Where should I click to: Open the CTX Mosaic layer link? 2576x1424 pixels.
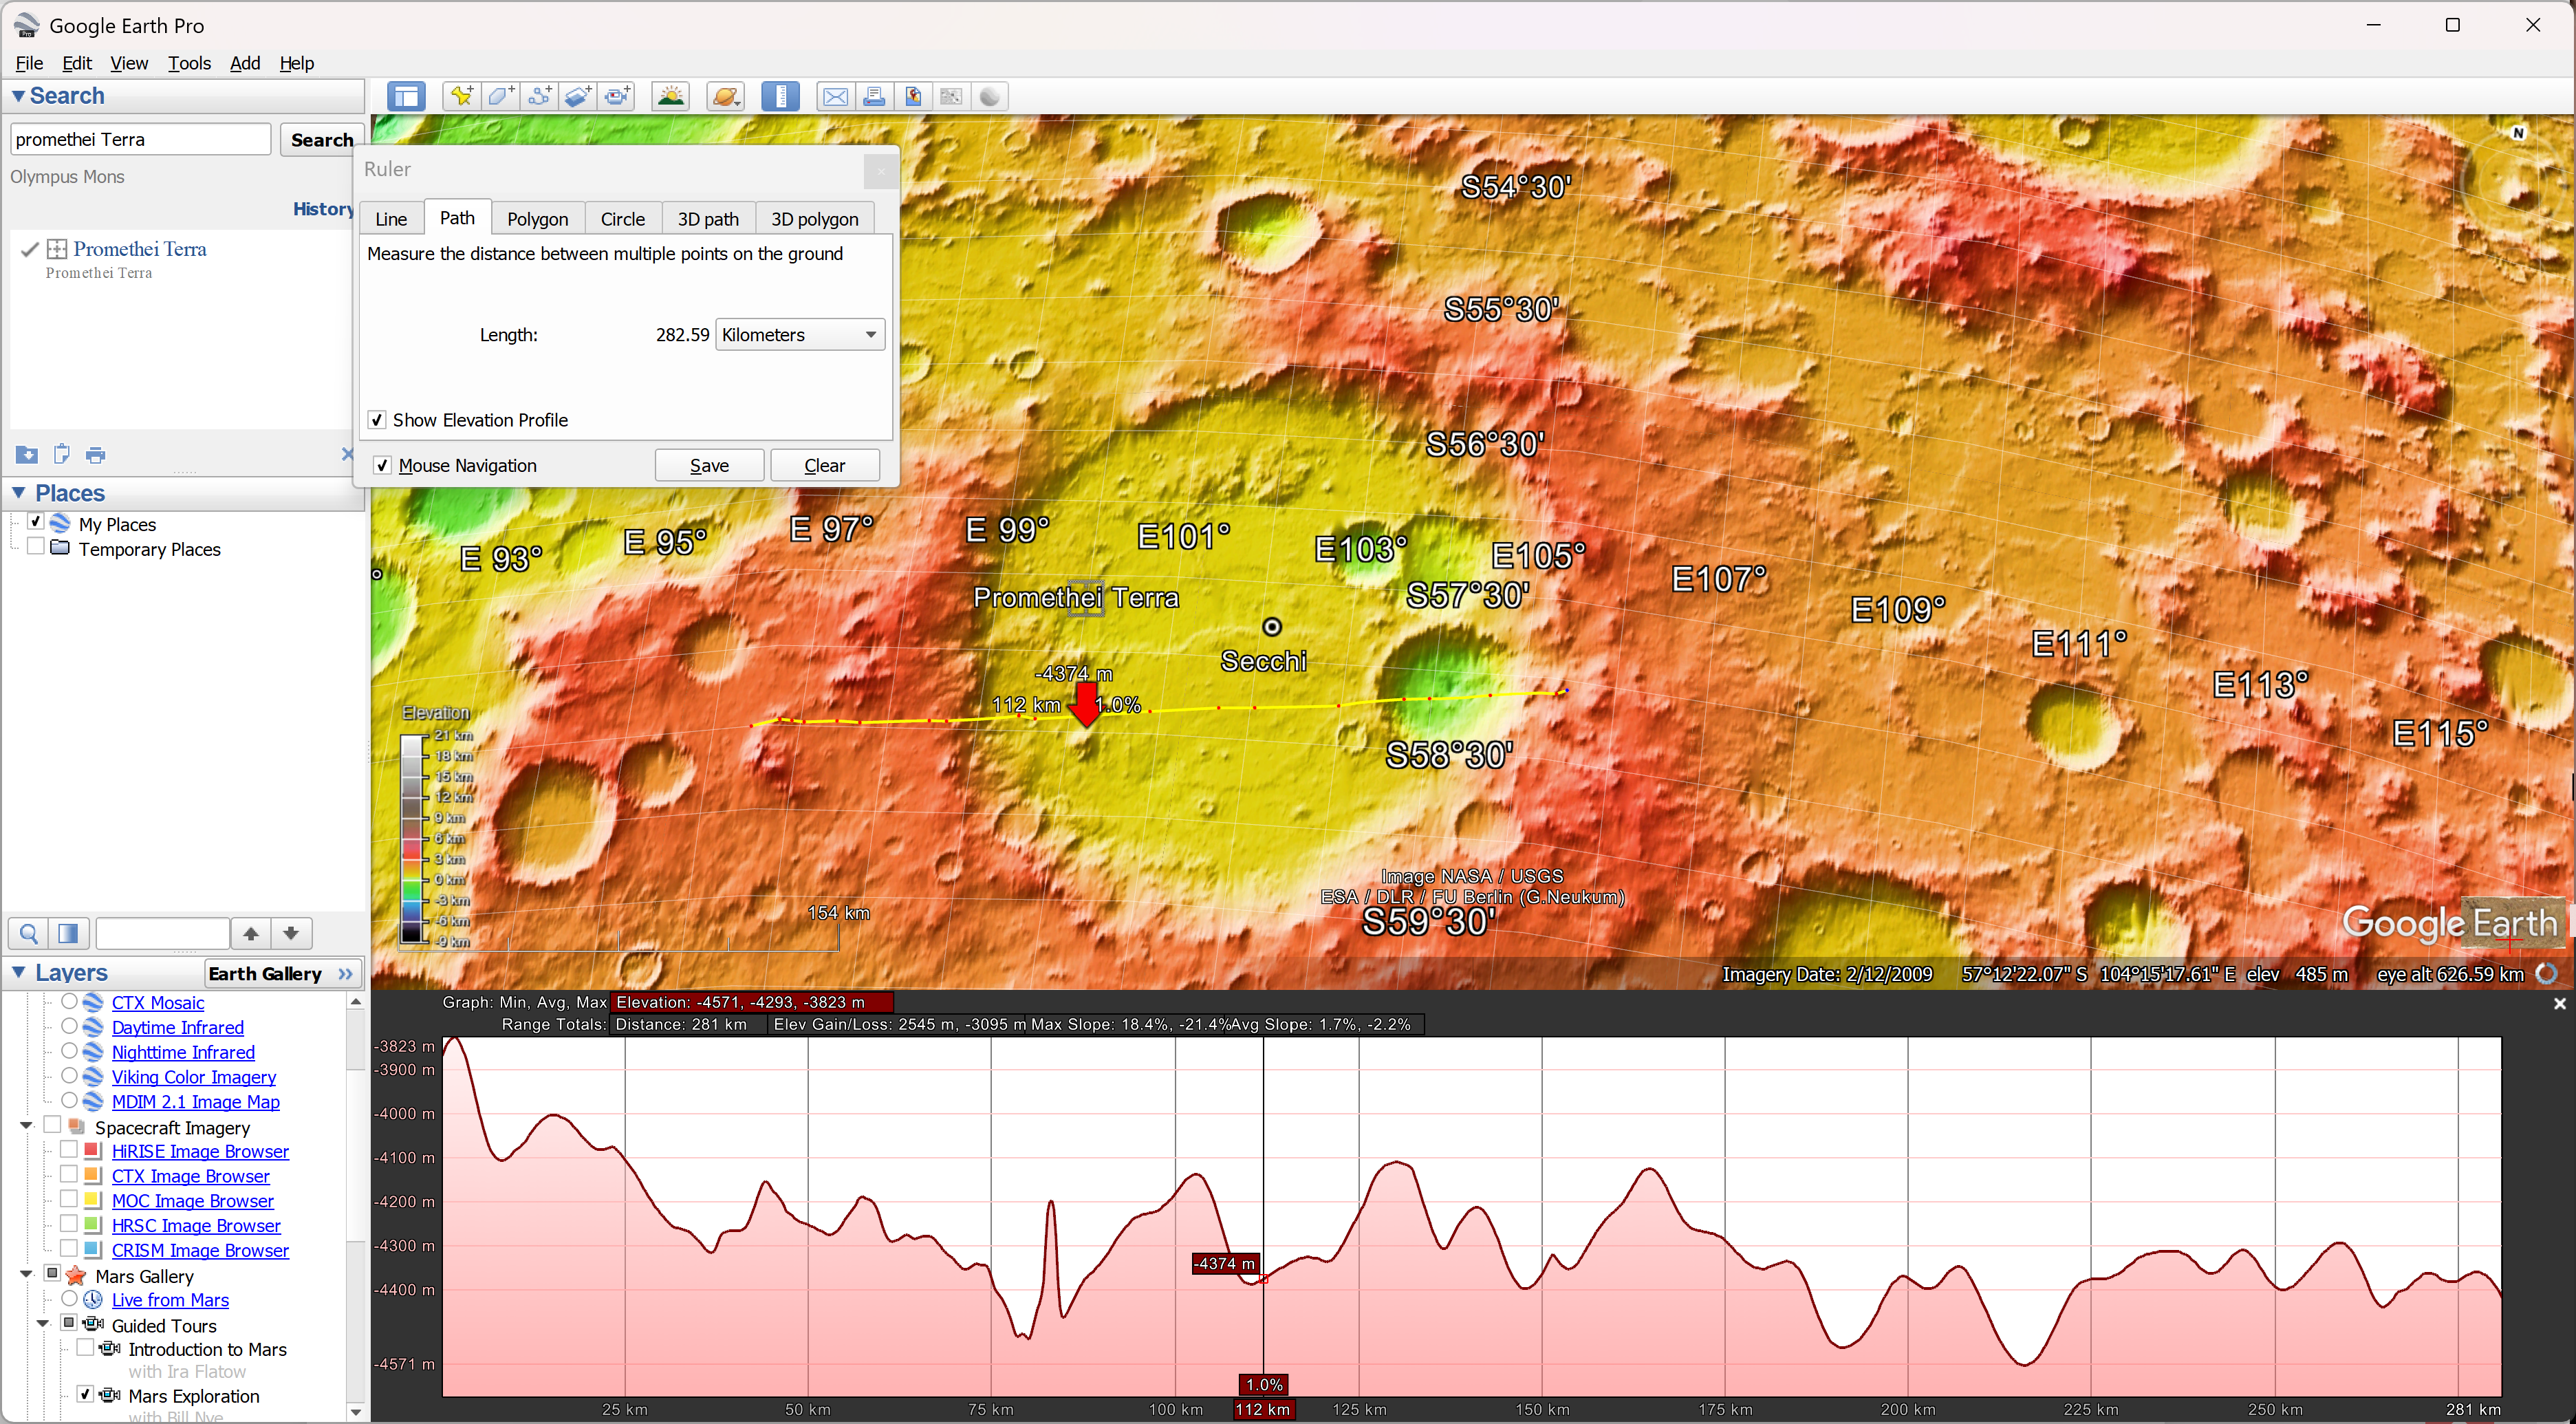coord(158,1003)
